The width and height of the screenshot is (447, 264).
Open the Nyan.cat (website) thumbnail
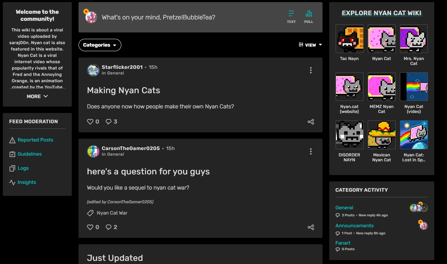(349, 87)
